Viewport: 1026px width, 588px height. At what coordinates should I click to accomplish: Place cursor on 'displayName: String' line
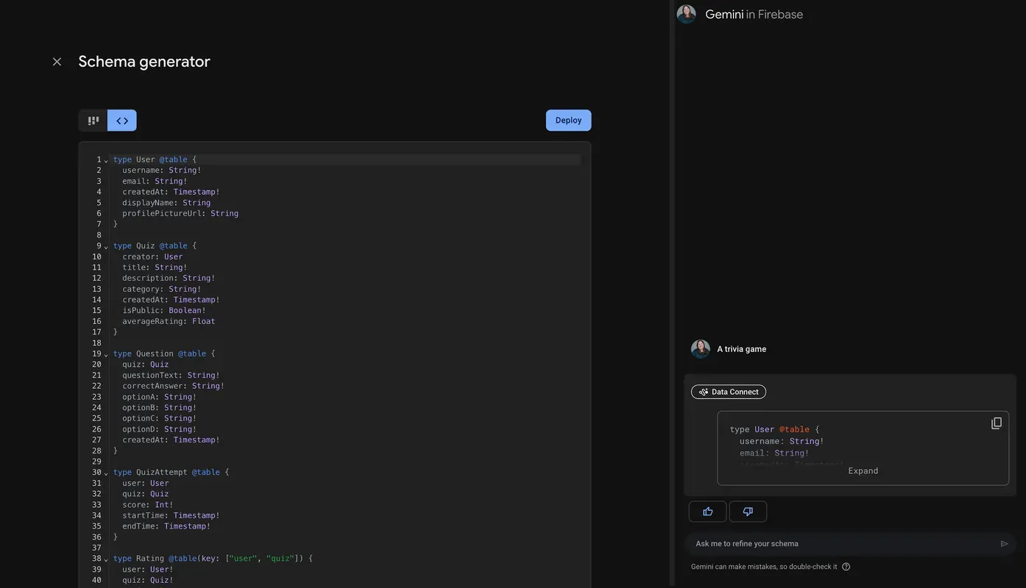(x=166, y=203)
